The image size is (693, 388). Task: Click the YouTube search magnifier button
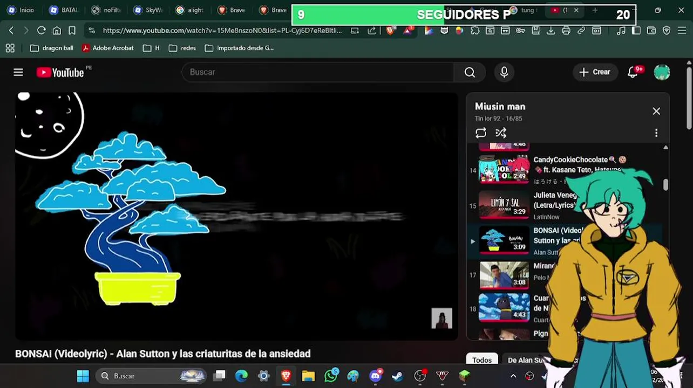pos(470,72)
